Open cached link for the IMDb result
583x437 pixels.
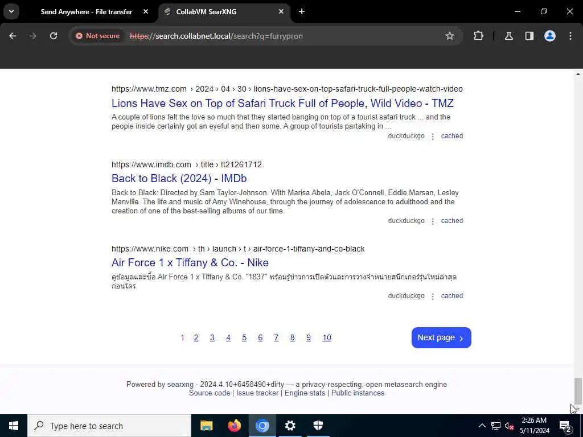[451, 221]
